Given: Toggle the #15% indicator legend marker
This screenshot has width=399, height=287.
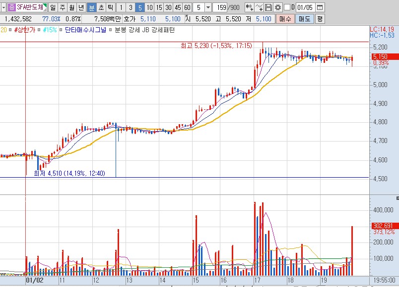Looking at the screenshot, I should coord(39,30).
